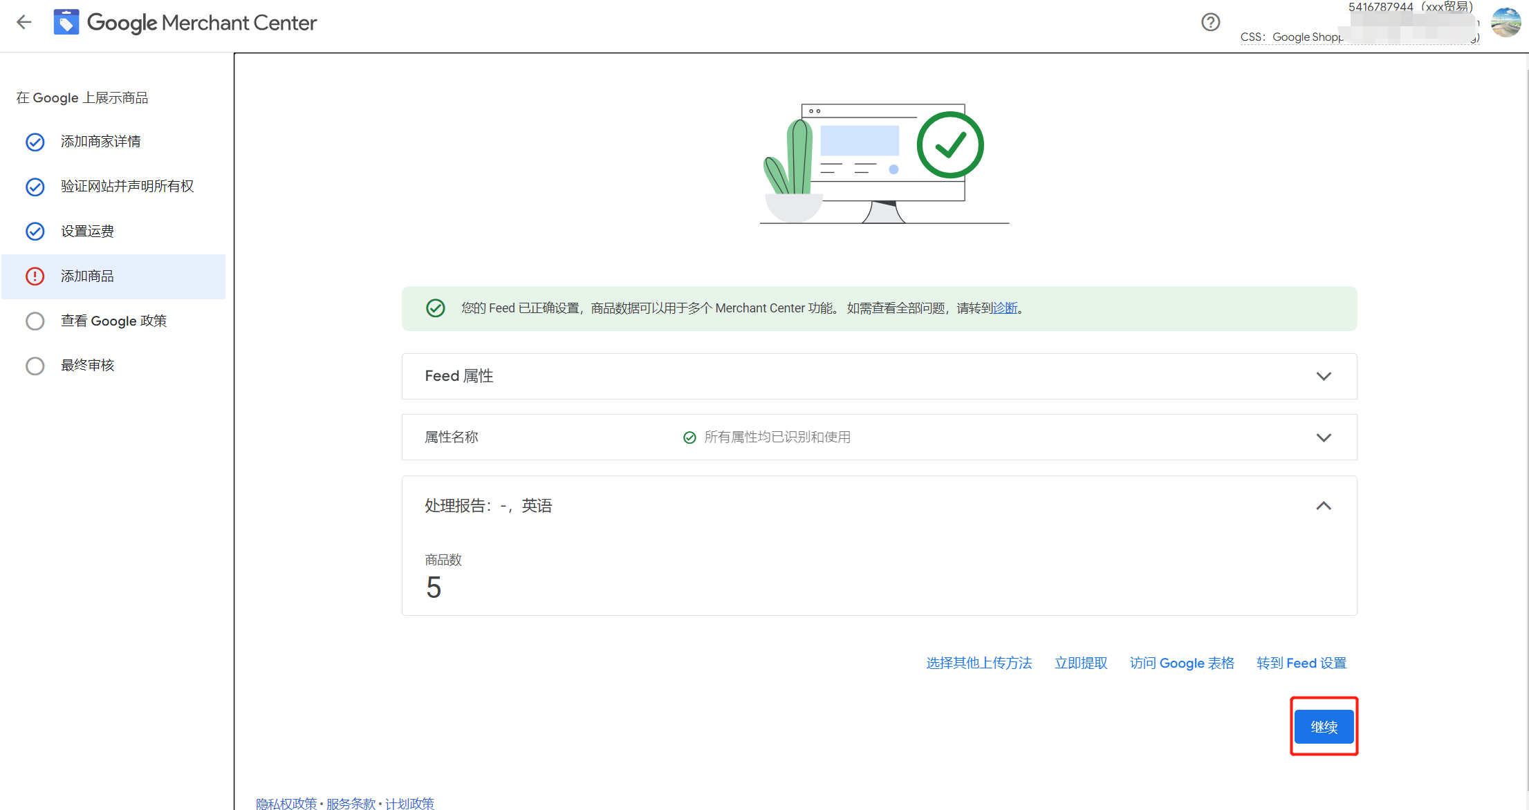Open 服务条款 footer link
The image size is (1529, 810).
(x=351, y=803)
